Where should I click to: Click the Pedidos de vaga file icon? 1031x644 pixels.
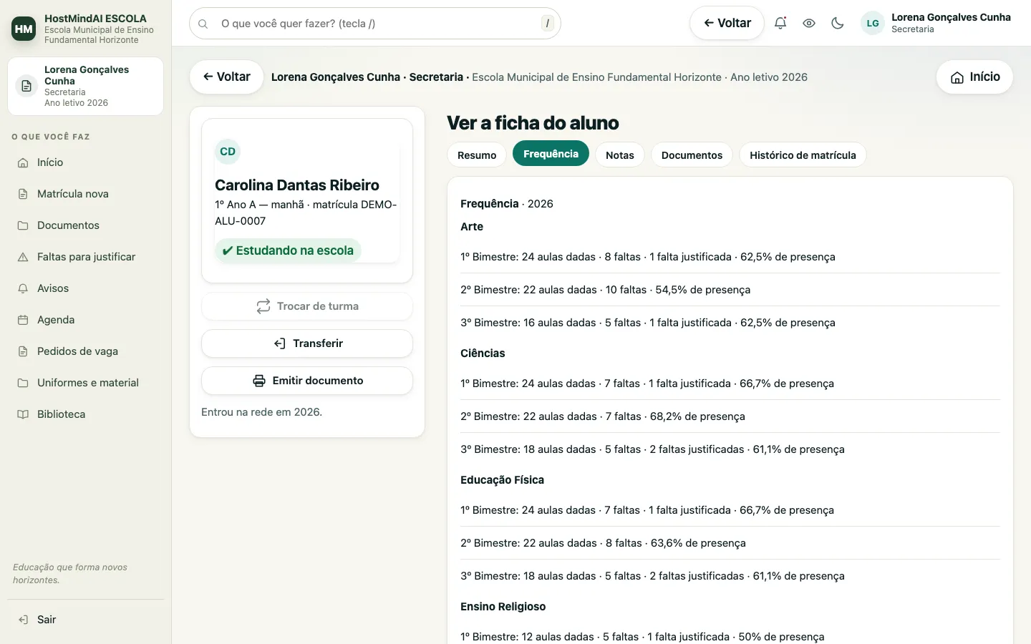23,351
